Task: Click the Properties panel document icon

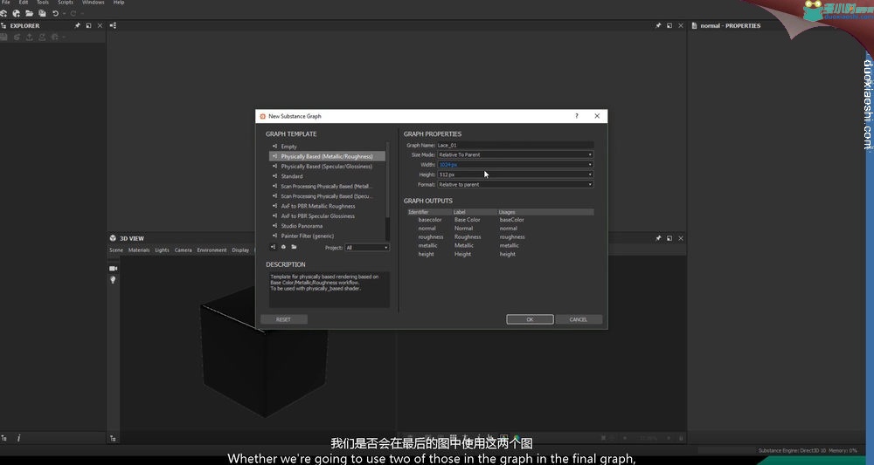Action: pos(695,25)
